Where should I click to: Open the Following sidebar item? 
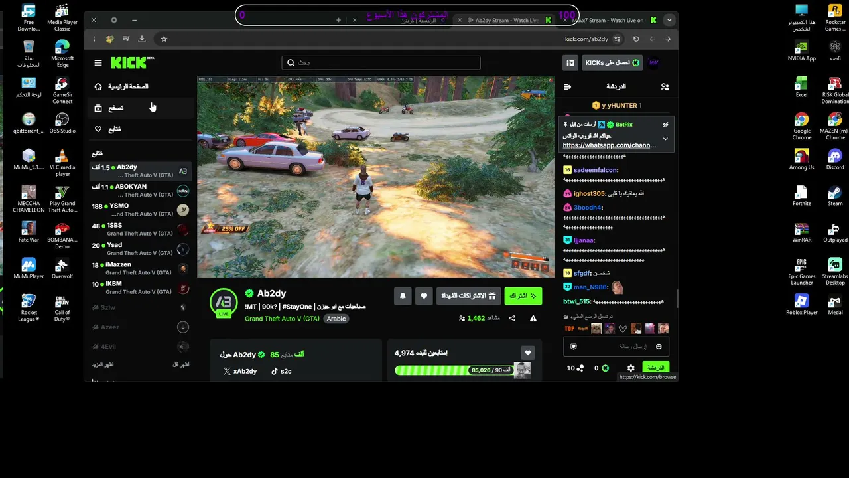pyautogui.click(x=139, y=129)
